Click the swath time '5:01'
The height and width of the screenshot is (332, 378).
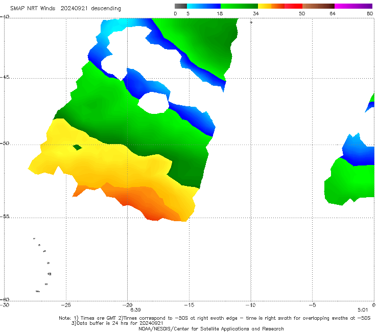coord(363,310)
